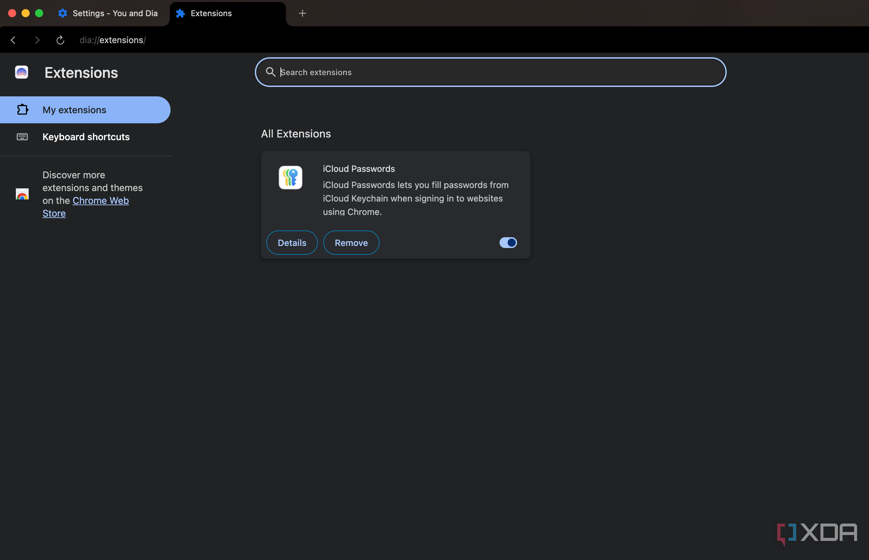Click the iCloud Passwords title text
The width and height of the screenshot is (869, 560).
(x=359, y=169)
